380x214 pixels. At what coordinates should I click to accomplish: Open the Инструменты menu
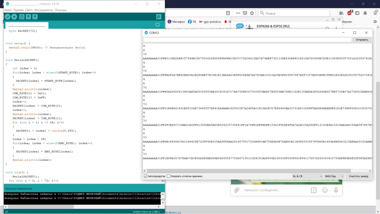[44, 10]
